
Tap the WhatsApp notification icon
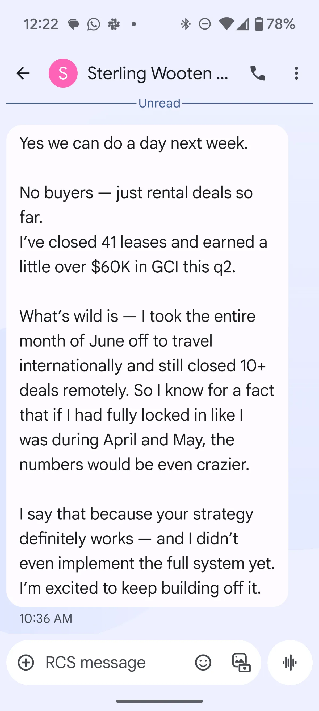(x=94, y=24)
